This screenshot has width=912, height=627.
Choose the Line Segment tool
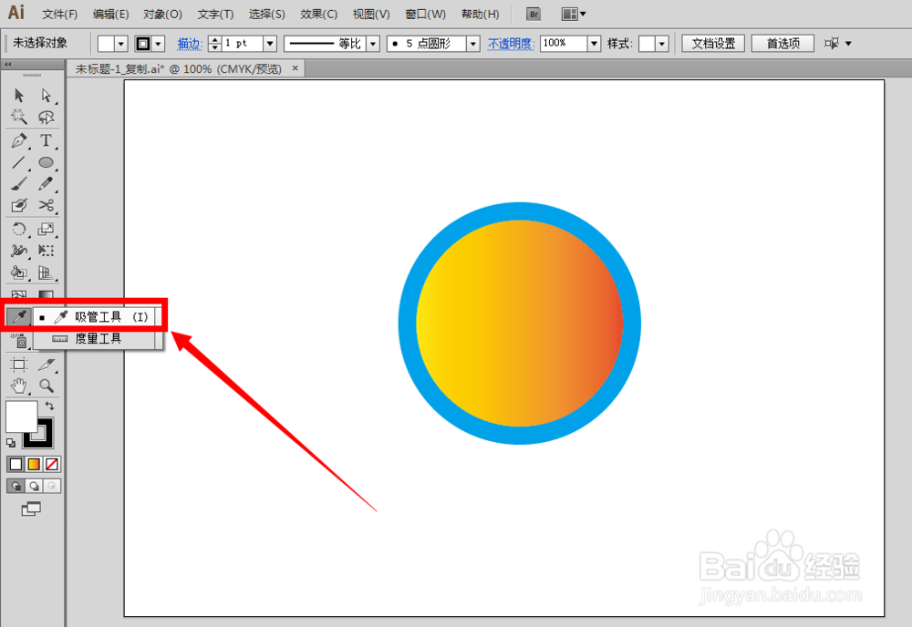pos(19,163)
